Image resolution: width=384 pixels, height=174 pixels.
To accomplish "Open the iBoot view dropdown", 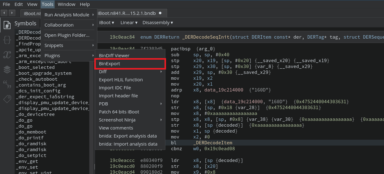I will [x=106, y=23].
